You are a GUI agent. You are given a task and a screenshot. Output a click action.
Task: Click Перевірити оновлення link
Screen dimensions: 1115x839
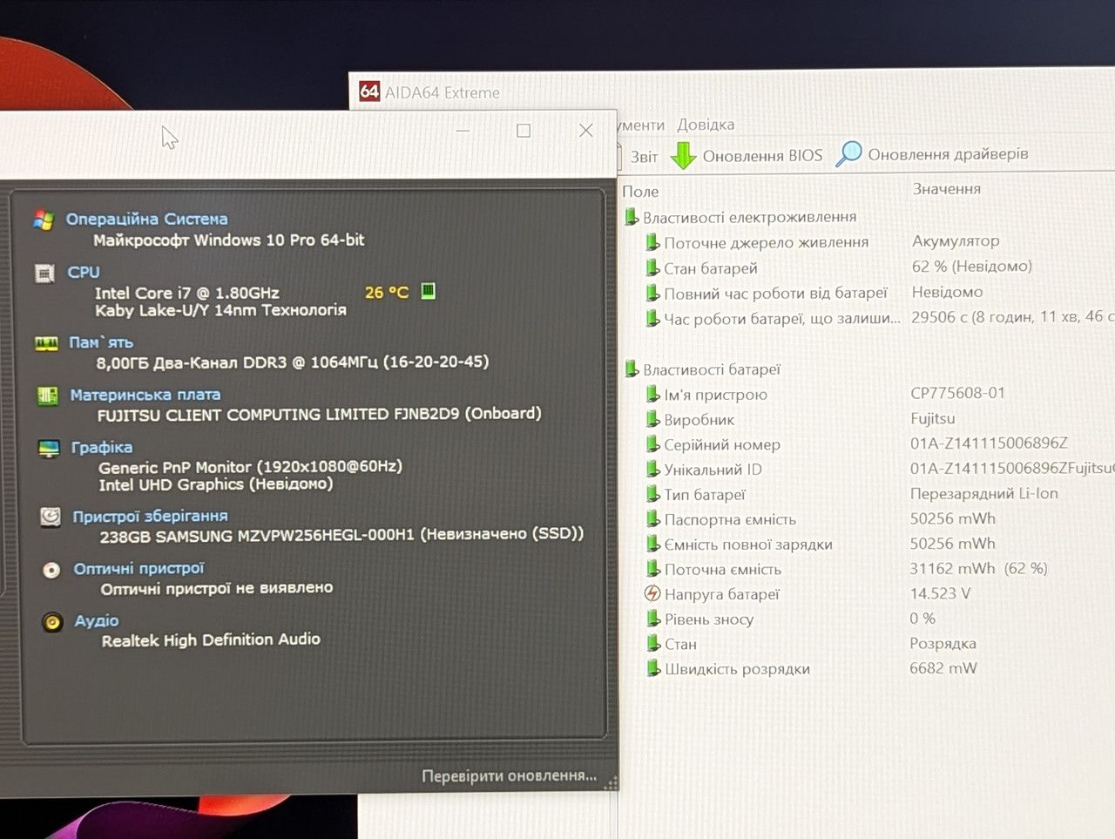pyautogui.click(x=510, y=775)
